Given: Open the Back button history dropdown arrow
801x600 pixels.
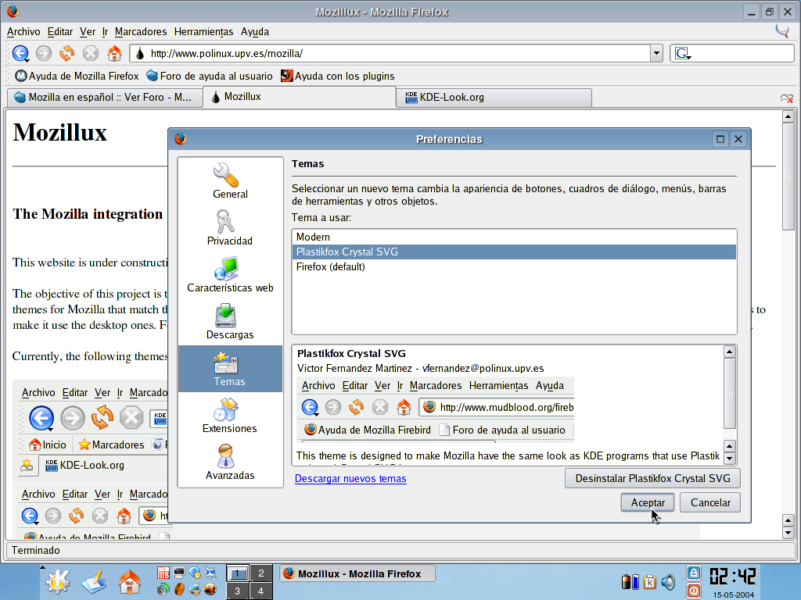Looking at the screenshot, I should coord(26,60).
